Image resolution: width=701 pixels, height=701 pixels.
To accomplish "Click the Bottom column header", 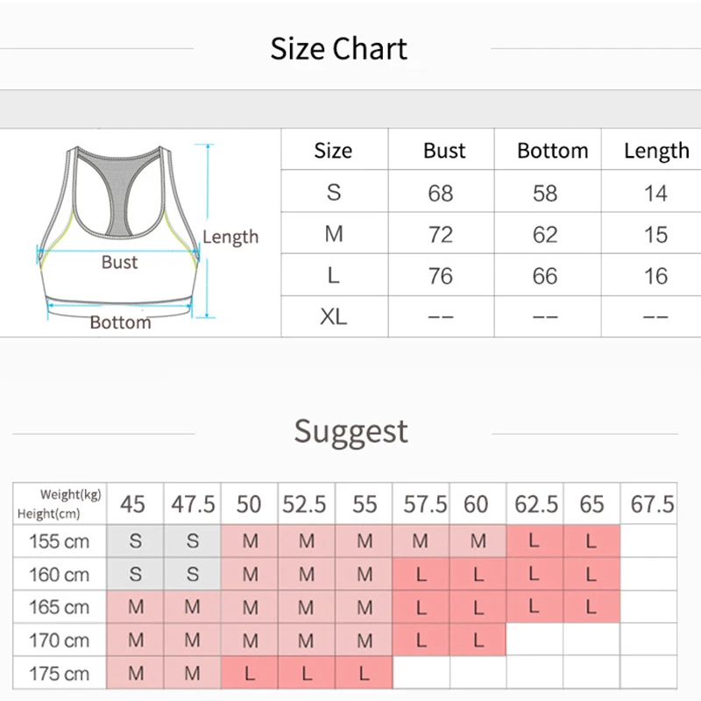I will point(552,151).
